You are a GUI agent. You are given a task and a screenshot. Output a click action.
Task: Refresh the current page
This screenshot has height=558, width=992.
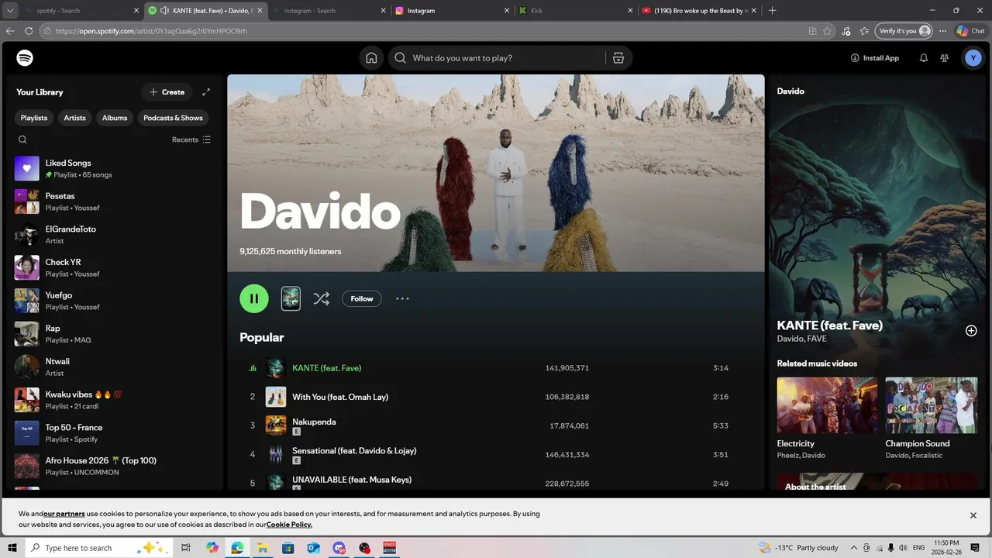coord(29,31)
